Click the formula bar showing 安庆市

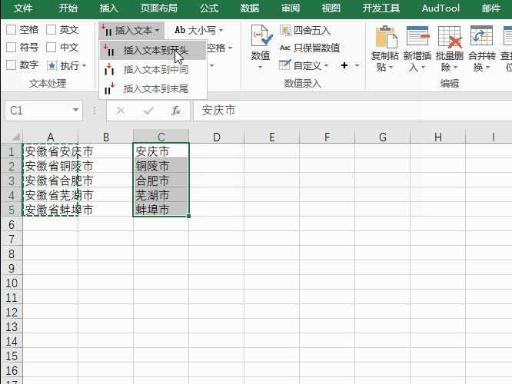(353, 111)
